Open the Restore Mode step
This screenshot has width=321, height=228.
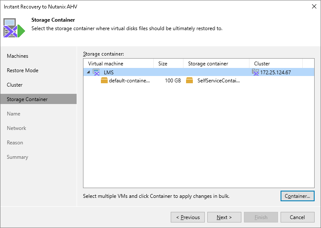point(23,70)
